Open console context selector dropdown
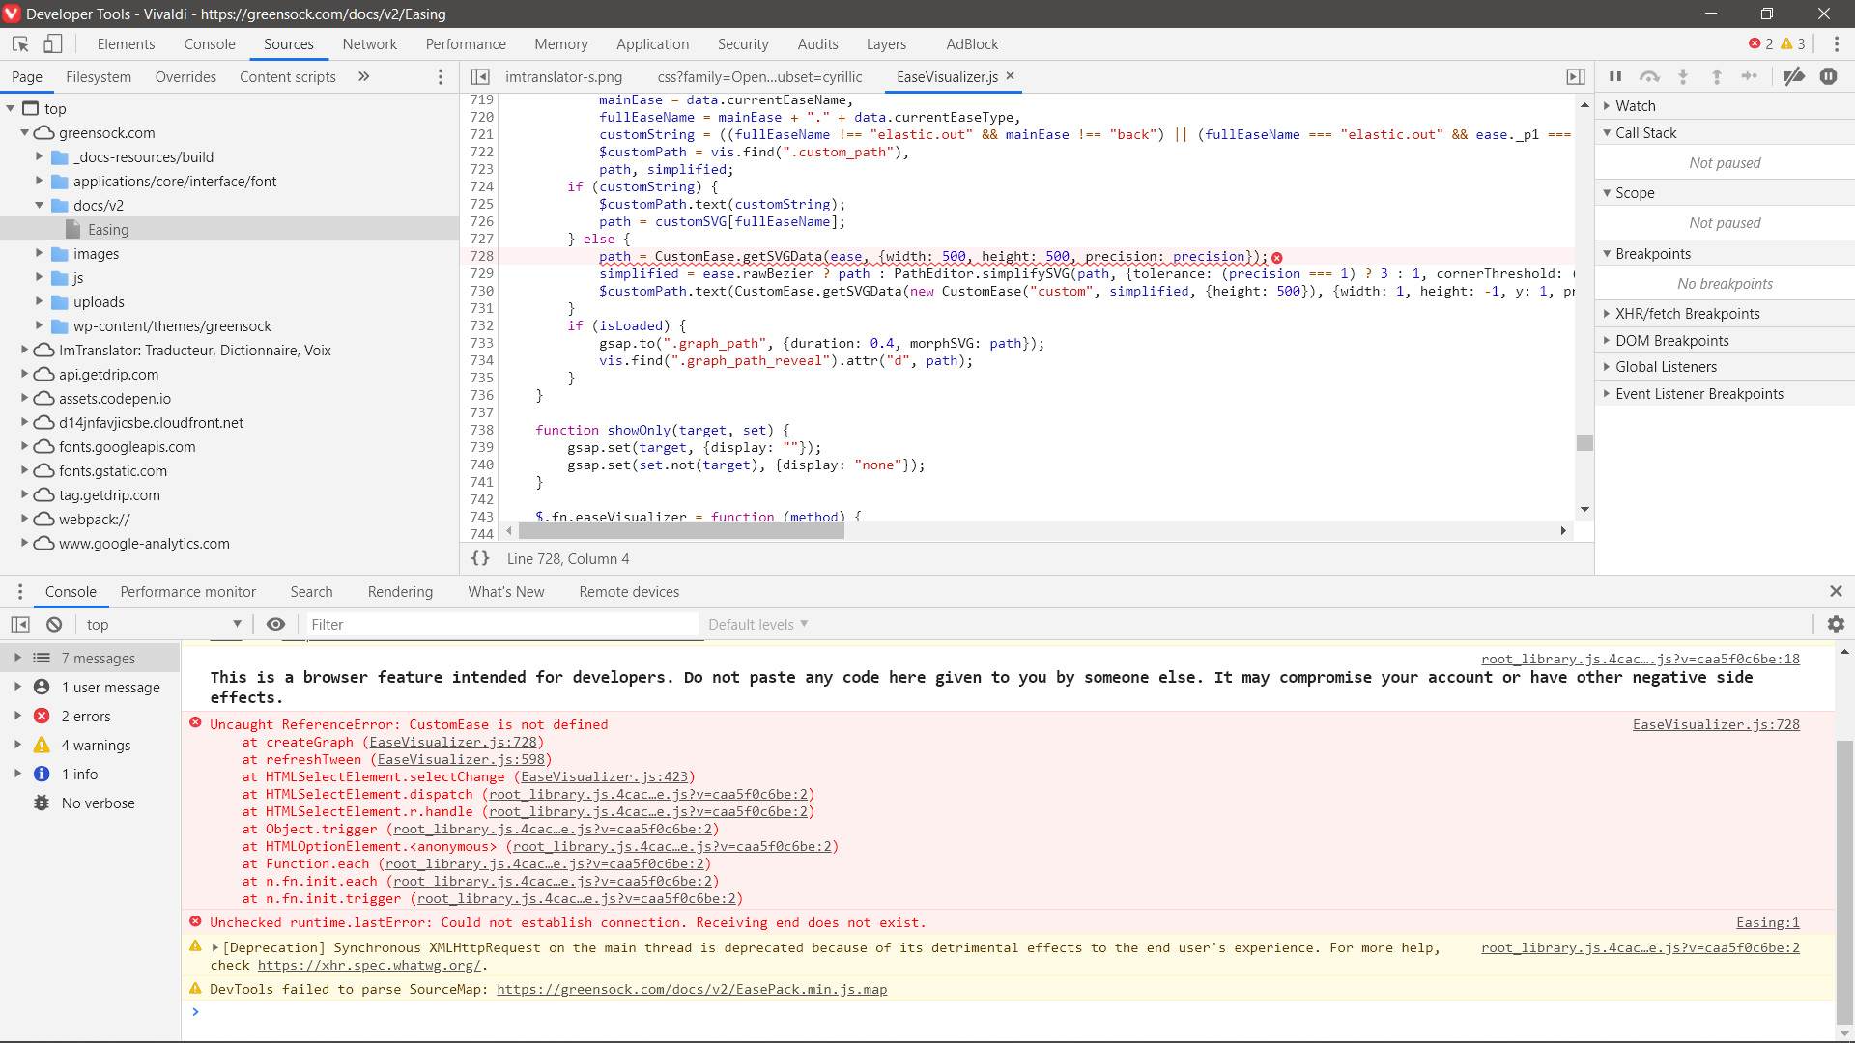 163,624
